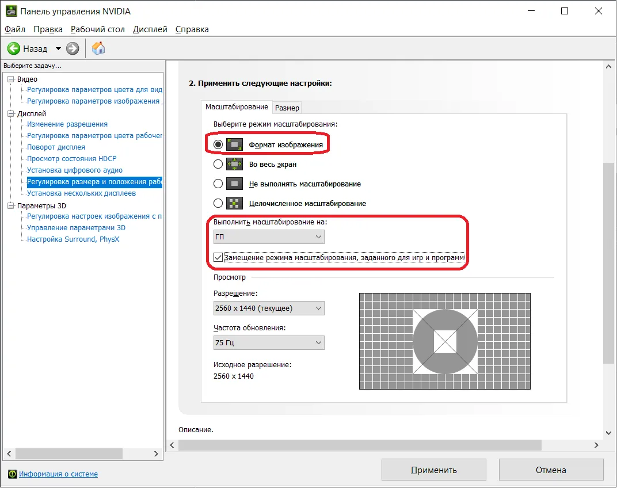The width and height of the screenshot is (617, 488).
Task: Open the Дисплей menu
Action: (150, 29)
